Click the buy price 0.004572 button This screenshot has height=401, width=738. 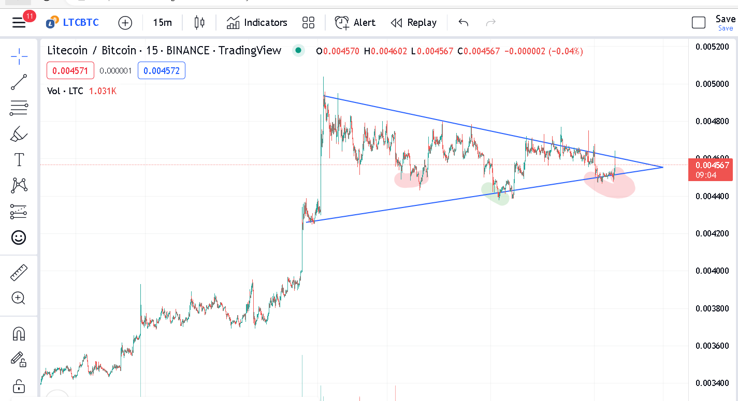[162, 70]
